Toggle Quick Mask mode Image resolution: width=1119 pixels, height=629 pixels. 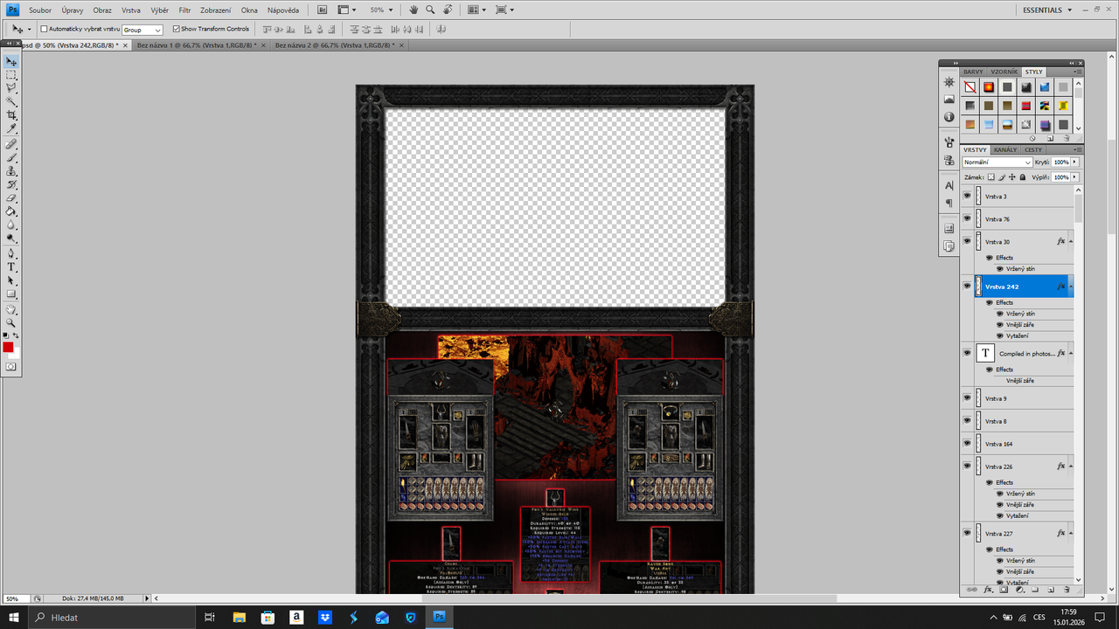coord(11,367)
